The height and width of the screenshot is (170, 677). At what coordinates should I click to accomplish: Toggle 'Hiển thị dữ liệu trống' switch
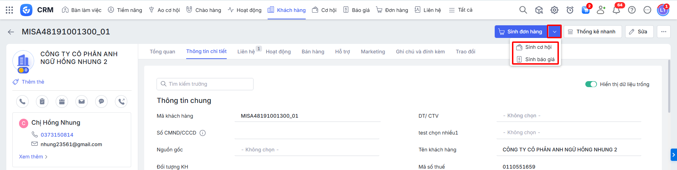tap(591, 84)
